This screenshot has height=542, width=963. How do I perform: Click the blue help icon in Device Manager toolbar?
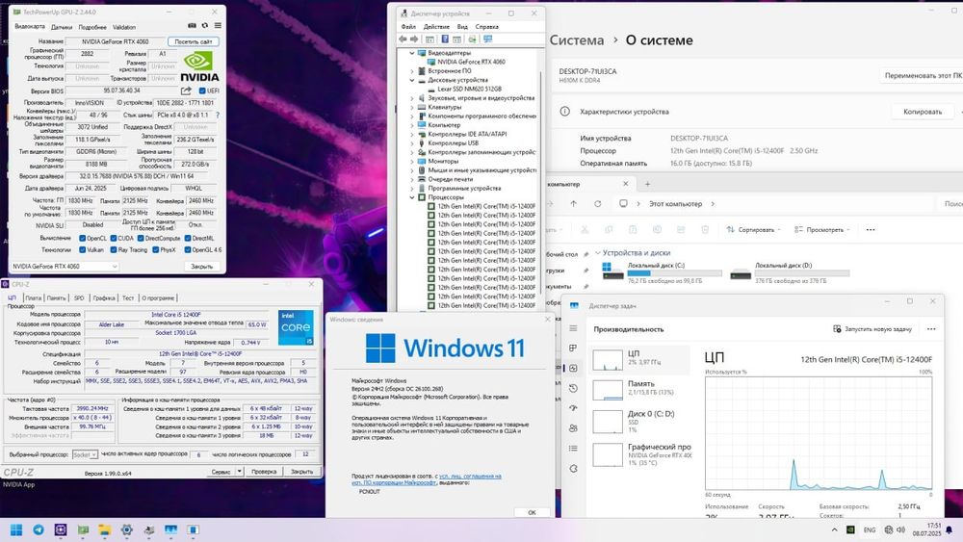pyautogui.click(x=445, y=39)
